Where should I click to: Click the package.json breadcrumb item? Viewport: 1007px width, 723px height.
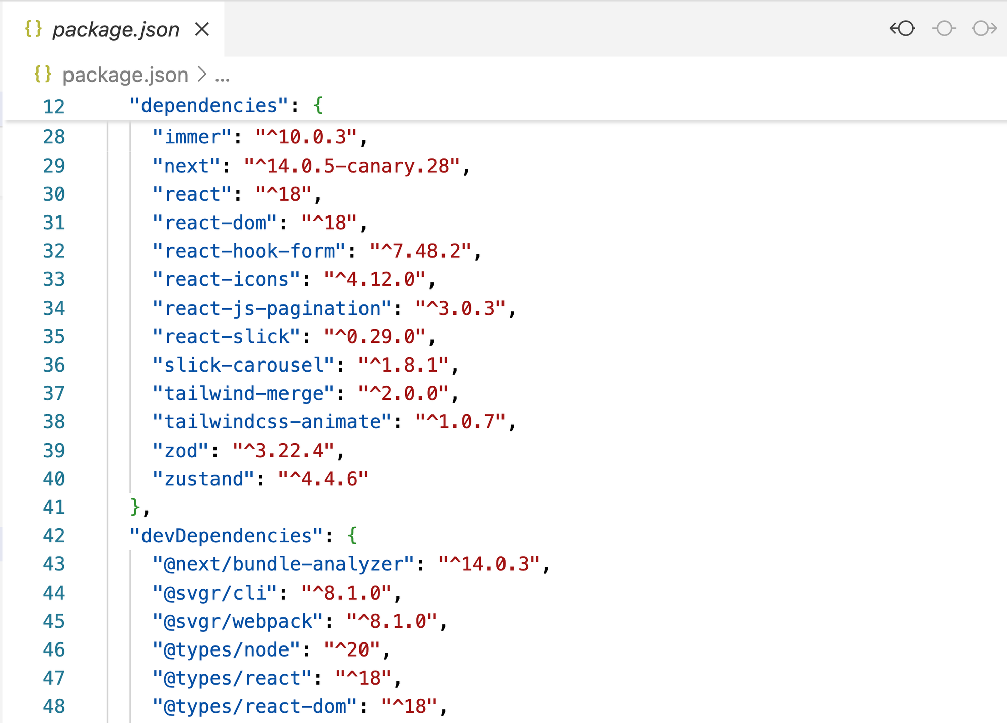[x=125, y=75]
